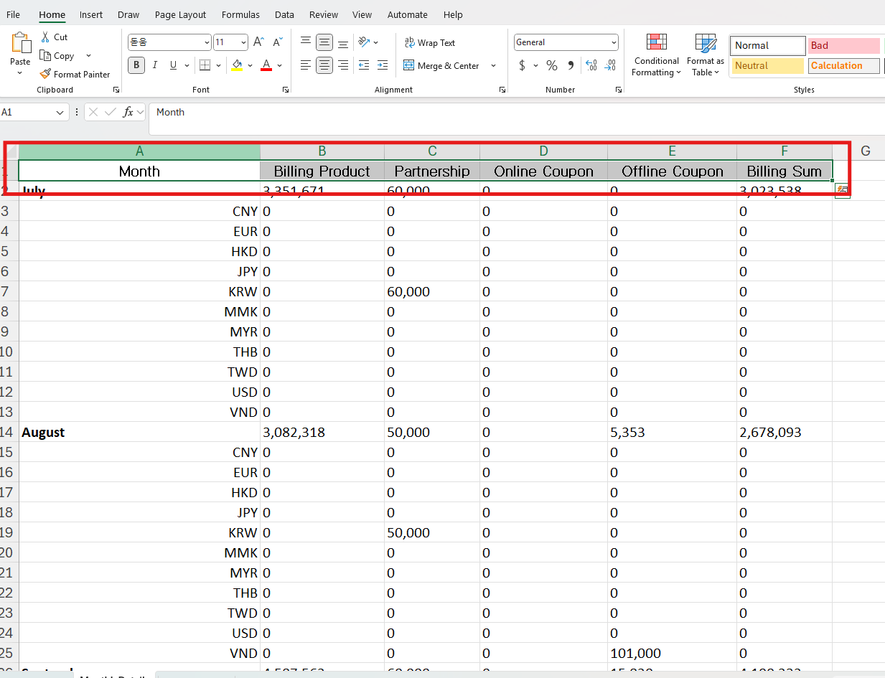Toggle Italic formatting
Viewport: 885px width, 678px height.
154,65
